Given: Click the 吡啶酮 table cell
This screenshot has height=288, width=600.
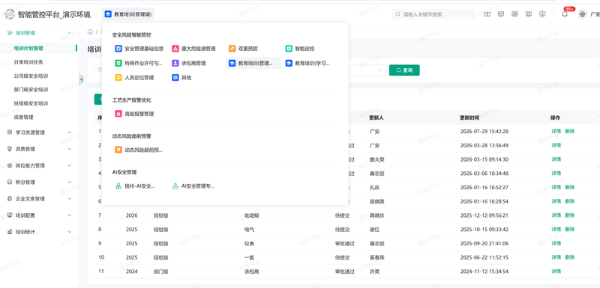Looking at the screenshot, I should [252, 215].
